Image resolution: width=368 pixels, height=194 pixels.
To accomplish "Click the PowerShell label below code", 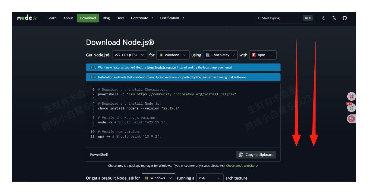I will pyautogui.click(x=99, y=155).
